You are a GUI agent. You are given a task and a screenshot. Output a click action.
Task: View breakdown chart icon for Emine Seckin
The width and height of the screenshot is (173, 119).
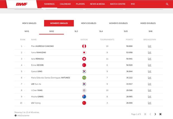point(150,65)
